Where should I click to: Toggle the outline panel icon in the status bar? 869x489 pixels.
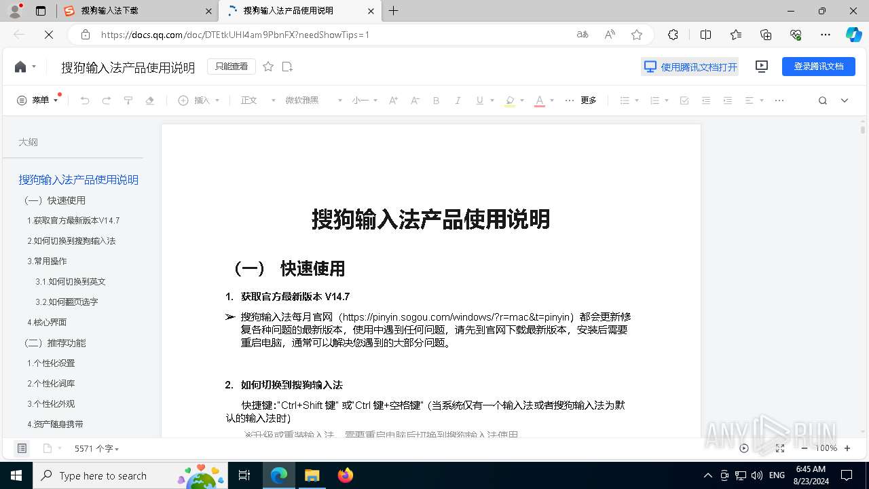click(x=22, y=448)
